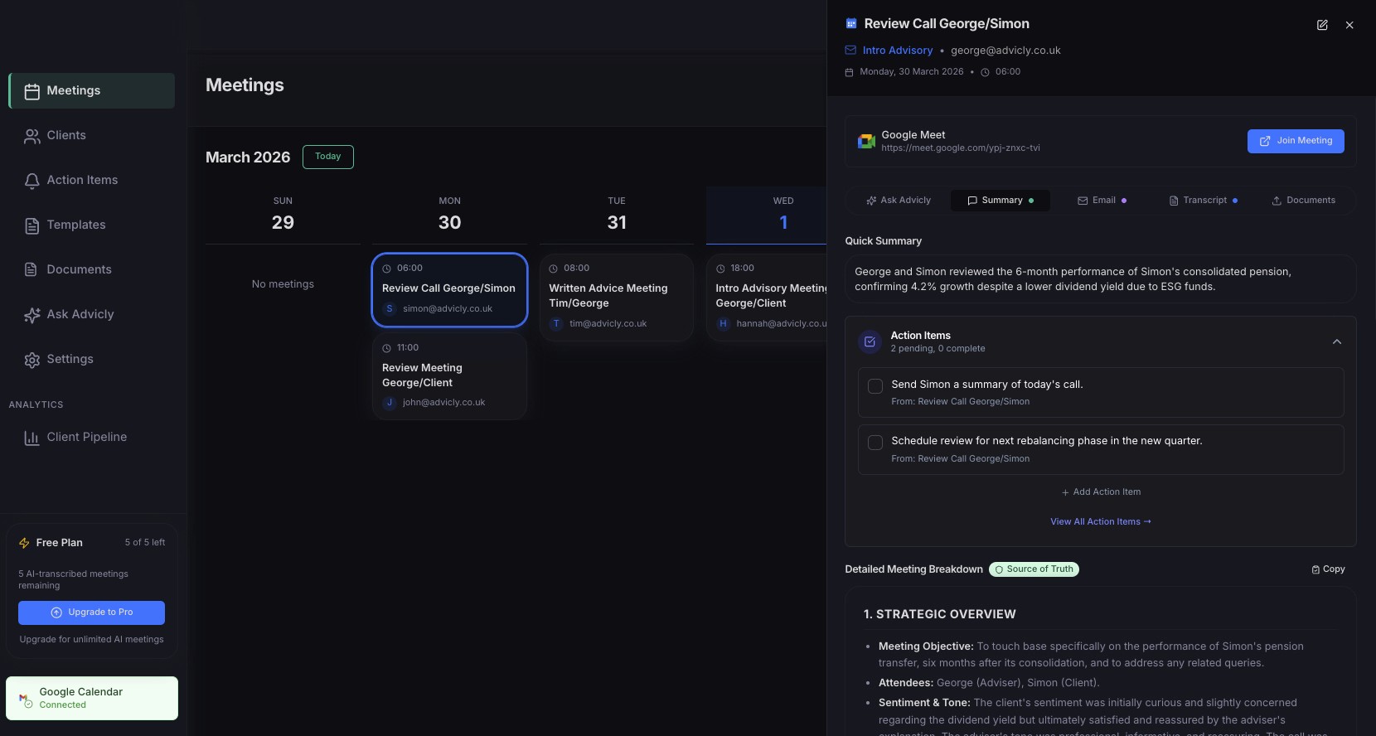Open Templates in the sidebar
Viewport: 1376px width, 736px height.
click(92, 225)
